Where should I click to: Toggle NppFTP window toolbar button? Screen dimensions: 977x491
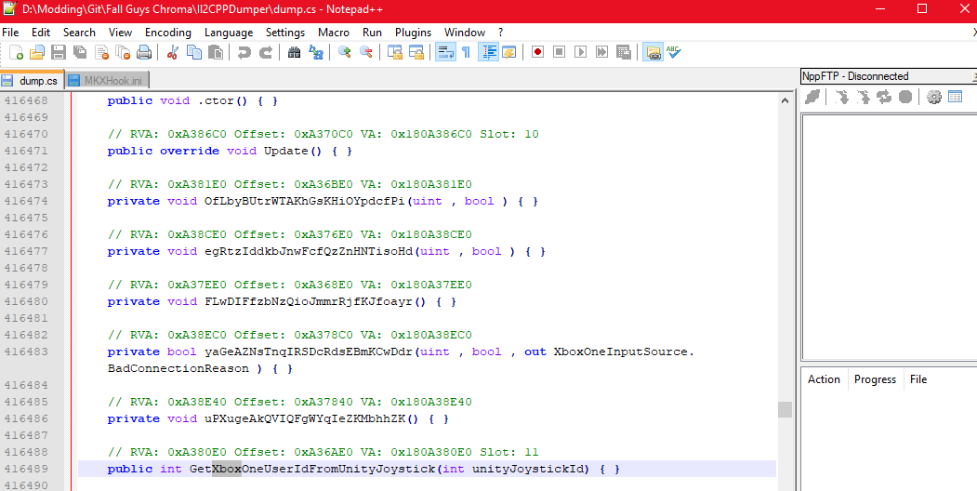[x=653, y=53]
